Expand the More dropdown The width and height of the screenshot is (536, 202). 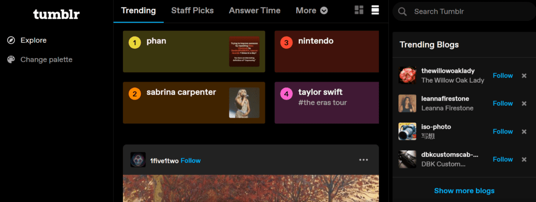pyautogui.click(x=312, y=10)
